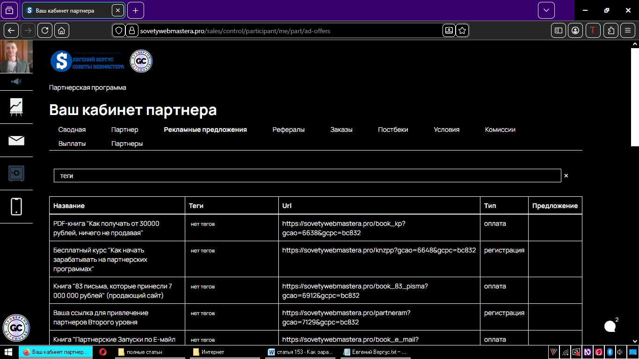Reload the page in the browser toolbar
Viewport: 639px width, 359px height.
[45, 30]
